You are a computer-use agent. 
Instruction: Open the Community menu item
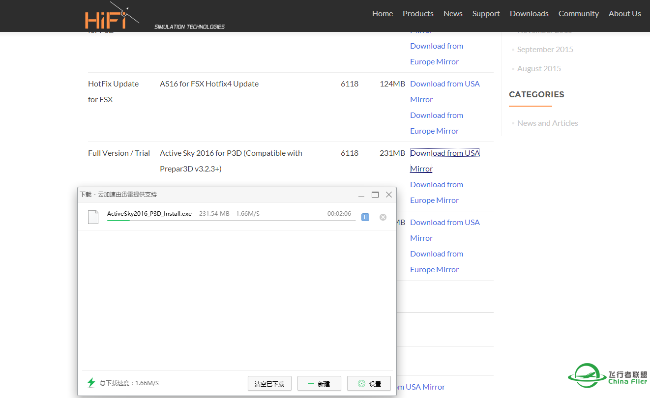[579, 14]
